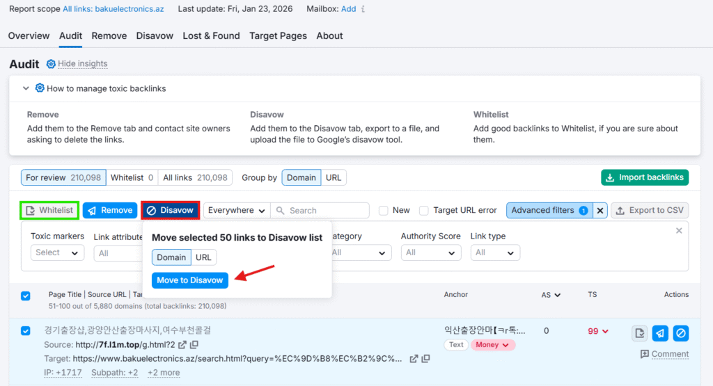This screenshot has width=713, height=386.
Task: Open All links: bakuelectronics.az link
Action: [113, 9]
